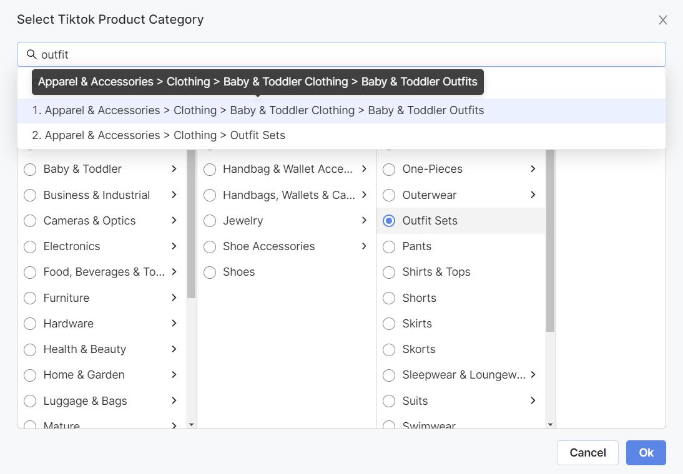This screenshot has width=683, height=474.
Task: Expand the Electronics category chevron
Action: 174,246
